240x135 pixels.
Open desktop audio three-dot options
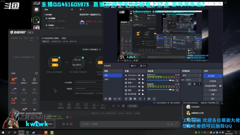pos(177,90)
